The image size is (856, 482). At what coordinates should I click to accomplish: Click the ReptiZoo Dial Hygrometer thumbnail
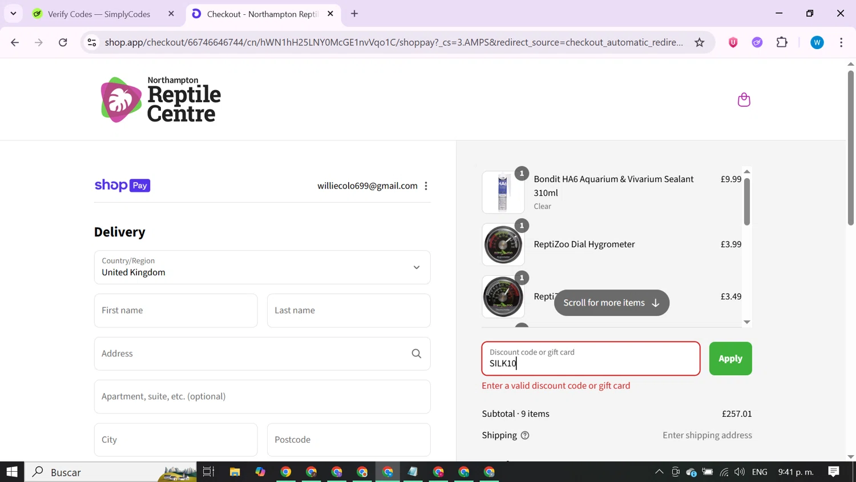(x=503, y=244)
